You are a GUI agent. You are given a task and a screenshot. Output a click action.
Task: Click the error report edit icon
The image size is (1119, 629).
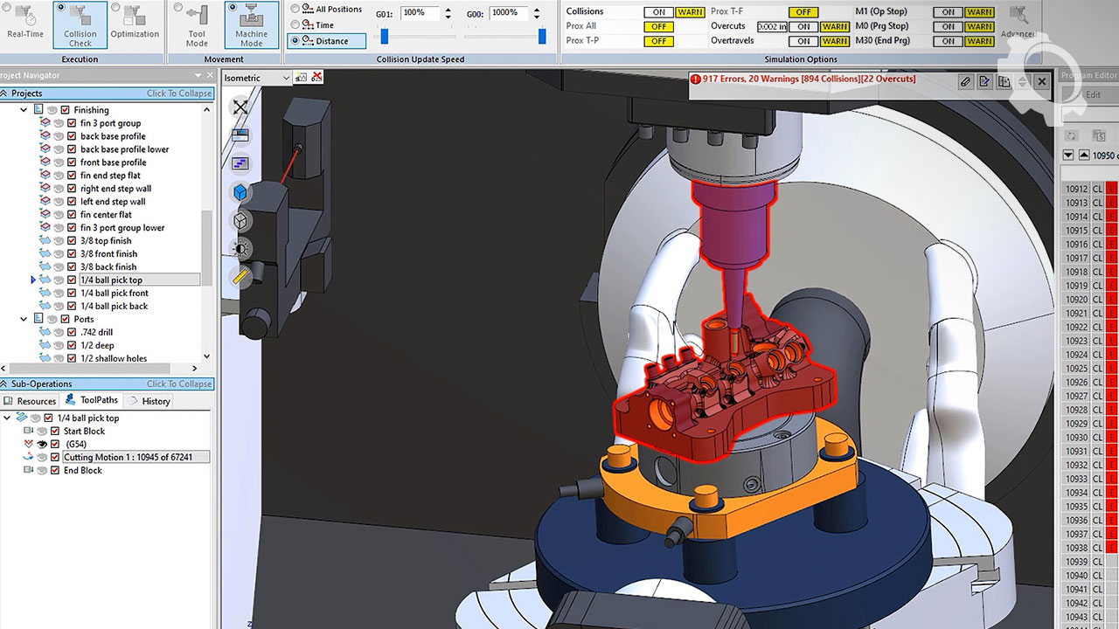click(985, 81)
